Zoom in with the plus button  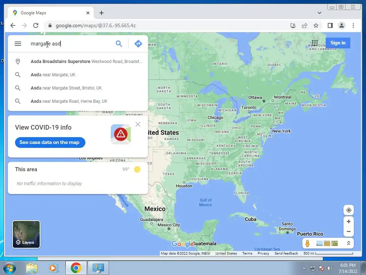point(348,221)
